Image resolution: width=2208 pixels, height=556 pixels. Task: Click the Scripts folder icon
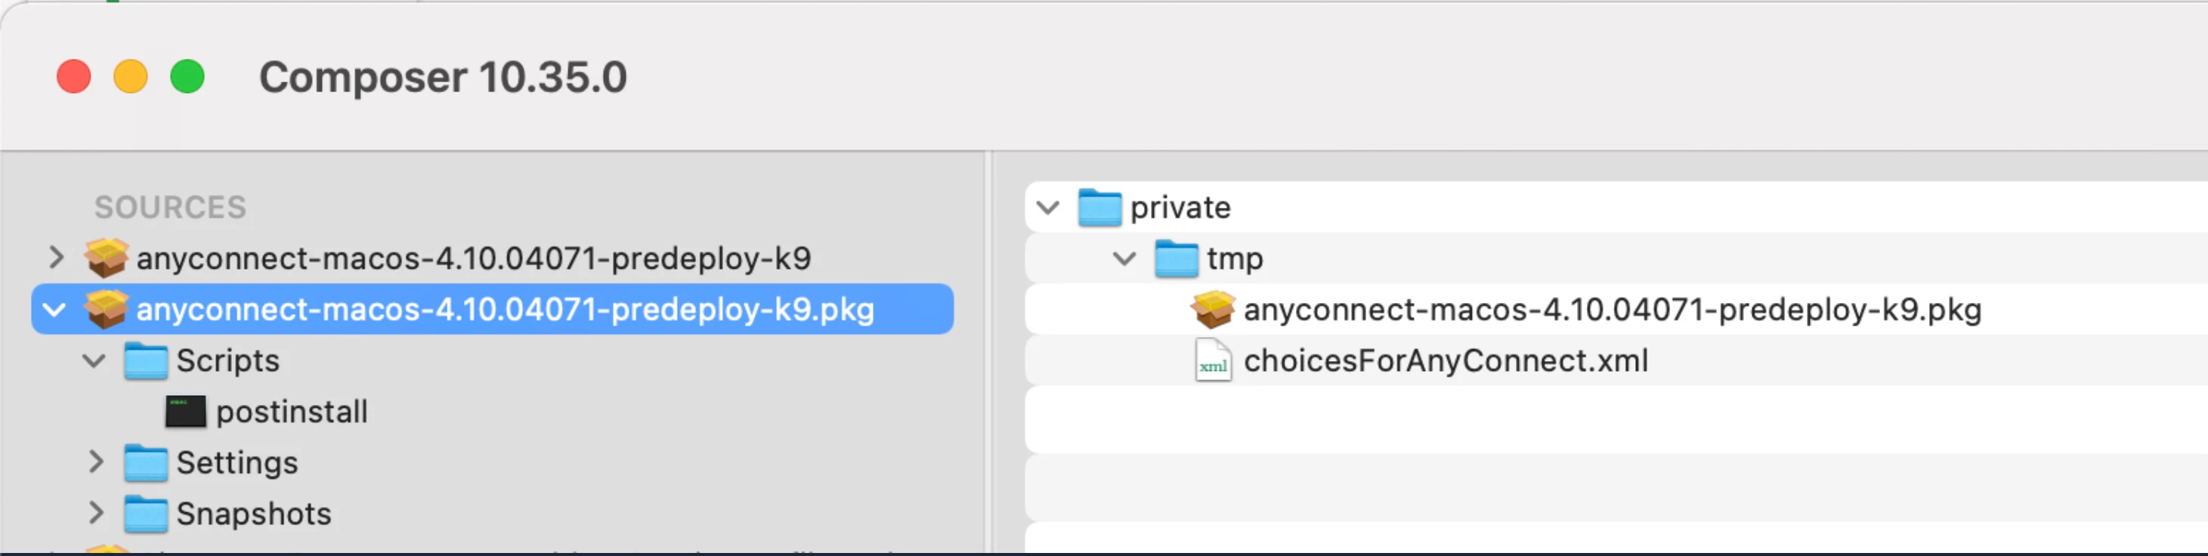point(145,360)
